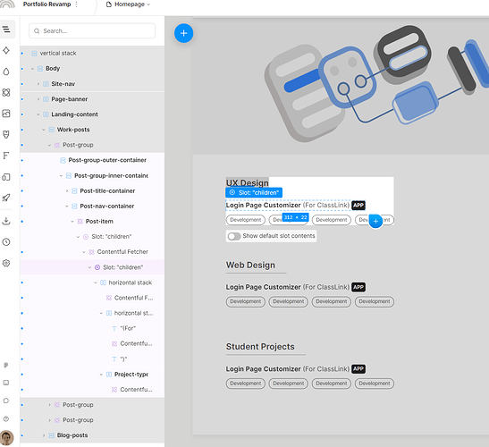This screenshot has width=489, height=447.
Task: Open the Fonts panel (F icon)
Action: tap(6, 156)
